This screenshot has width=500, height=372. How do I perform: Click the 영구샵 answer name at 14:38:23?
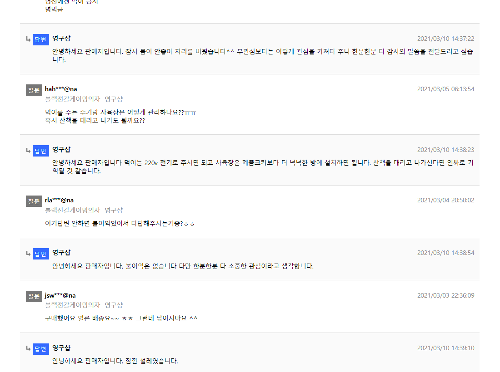(61, 150)
